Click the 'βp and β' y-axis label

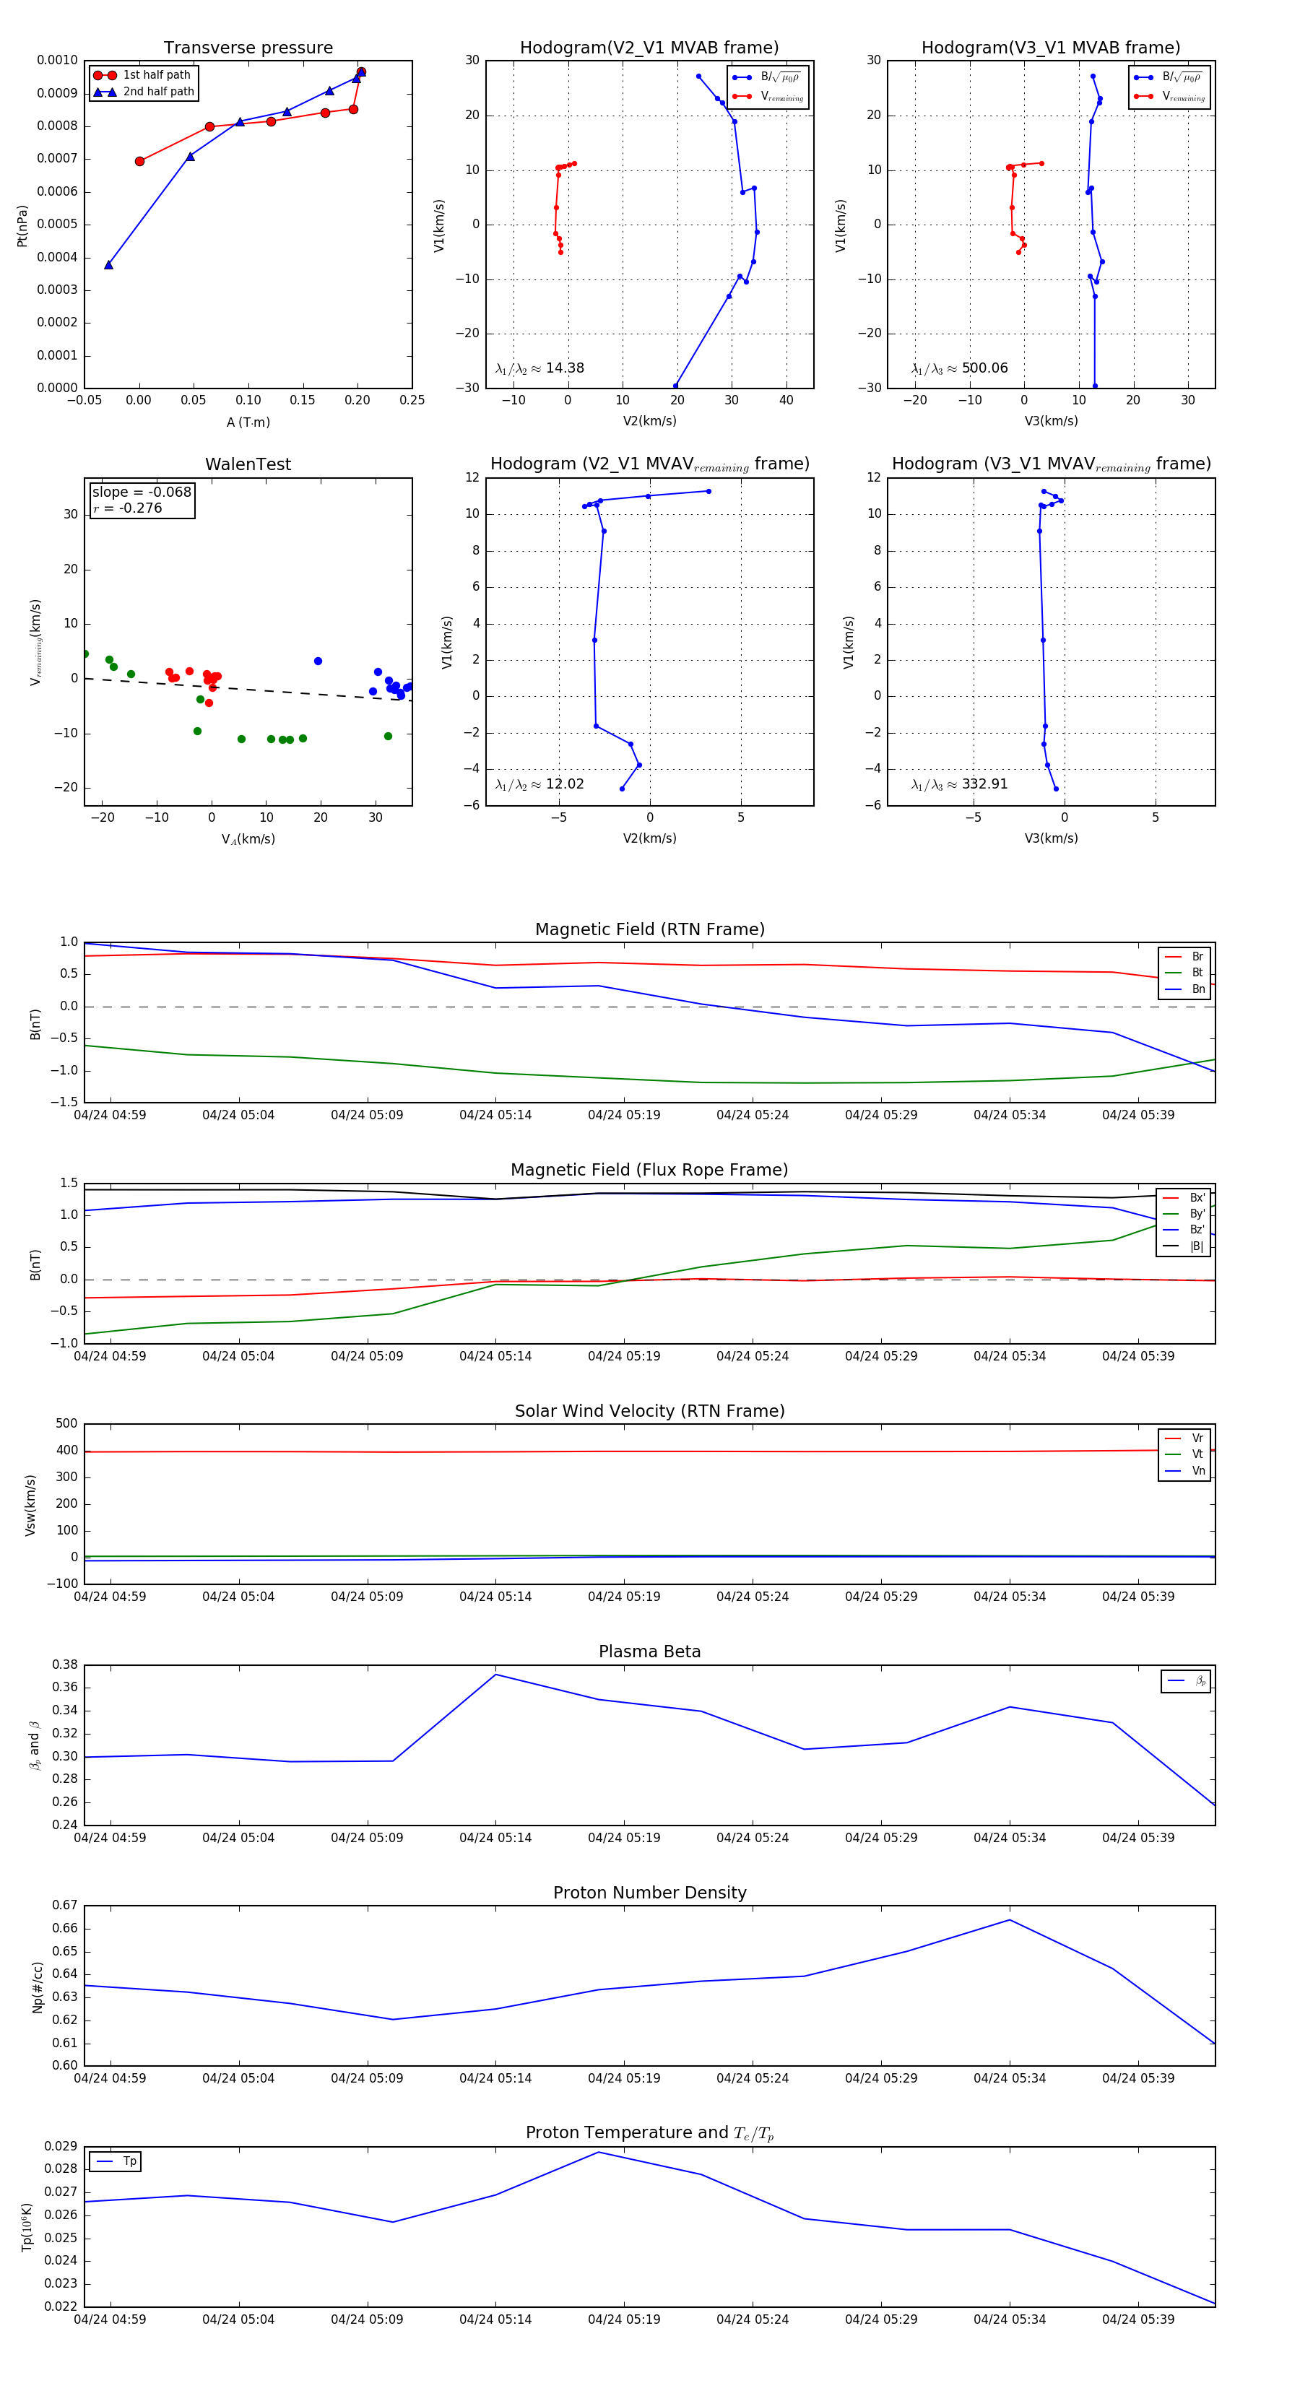34,1745
